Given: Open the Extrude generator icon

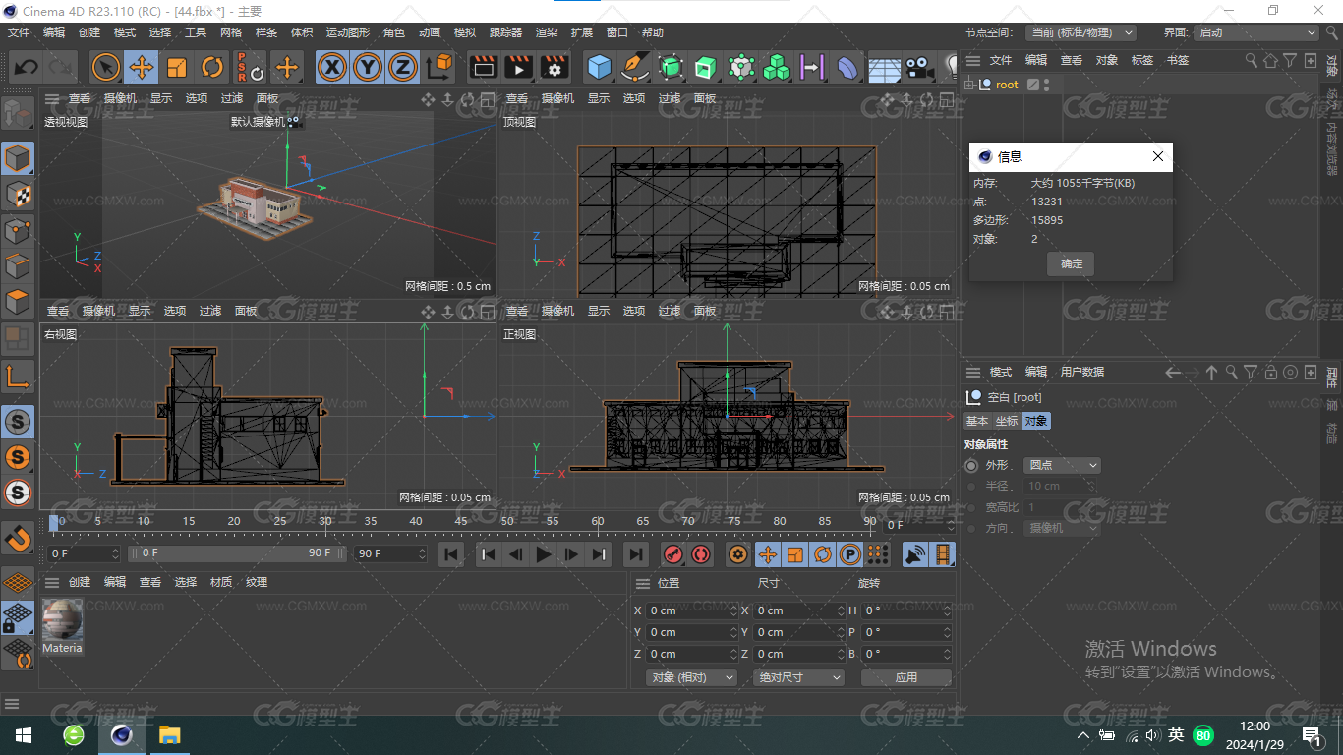Looking at the screenshot, I should 706,67.
